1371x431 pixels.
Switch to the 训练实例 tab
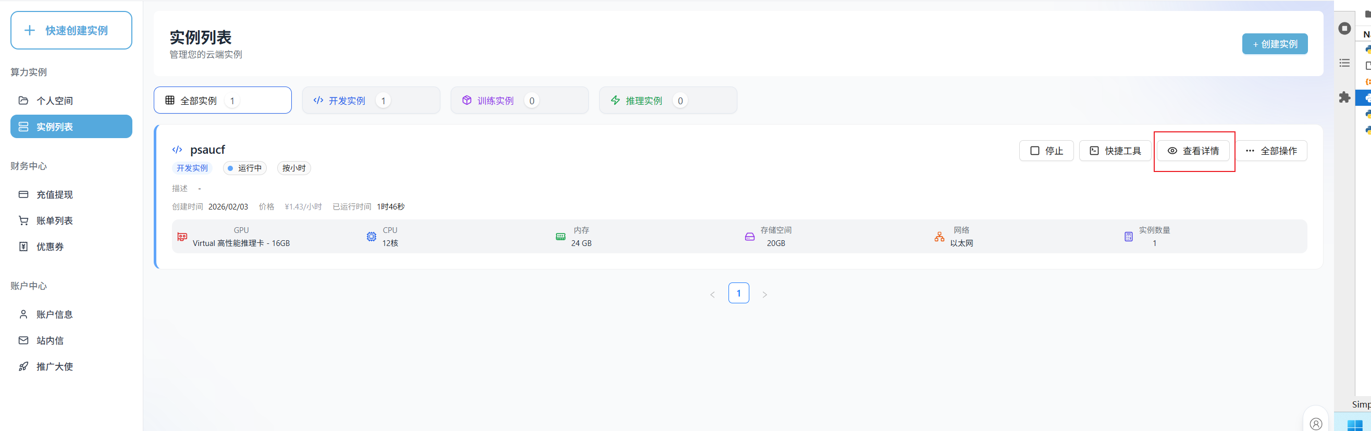520,101
